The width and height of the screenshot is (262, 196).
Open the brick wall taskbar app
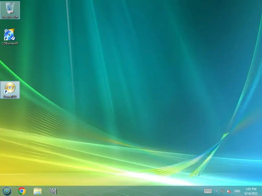(53, 191)
